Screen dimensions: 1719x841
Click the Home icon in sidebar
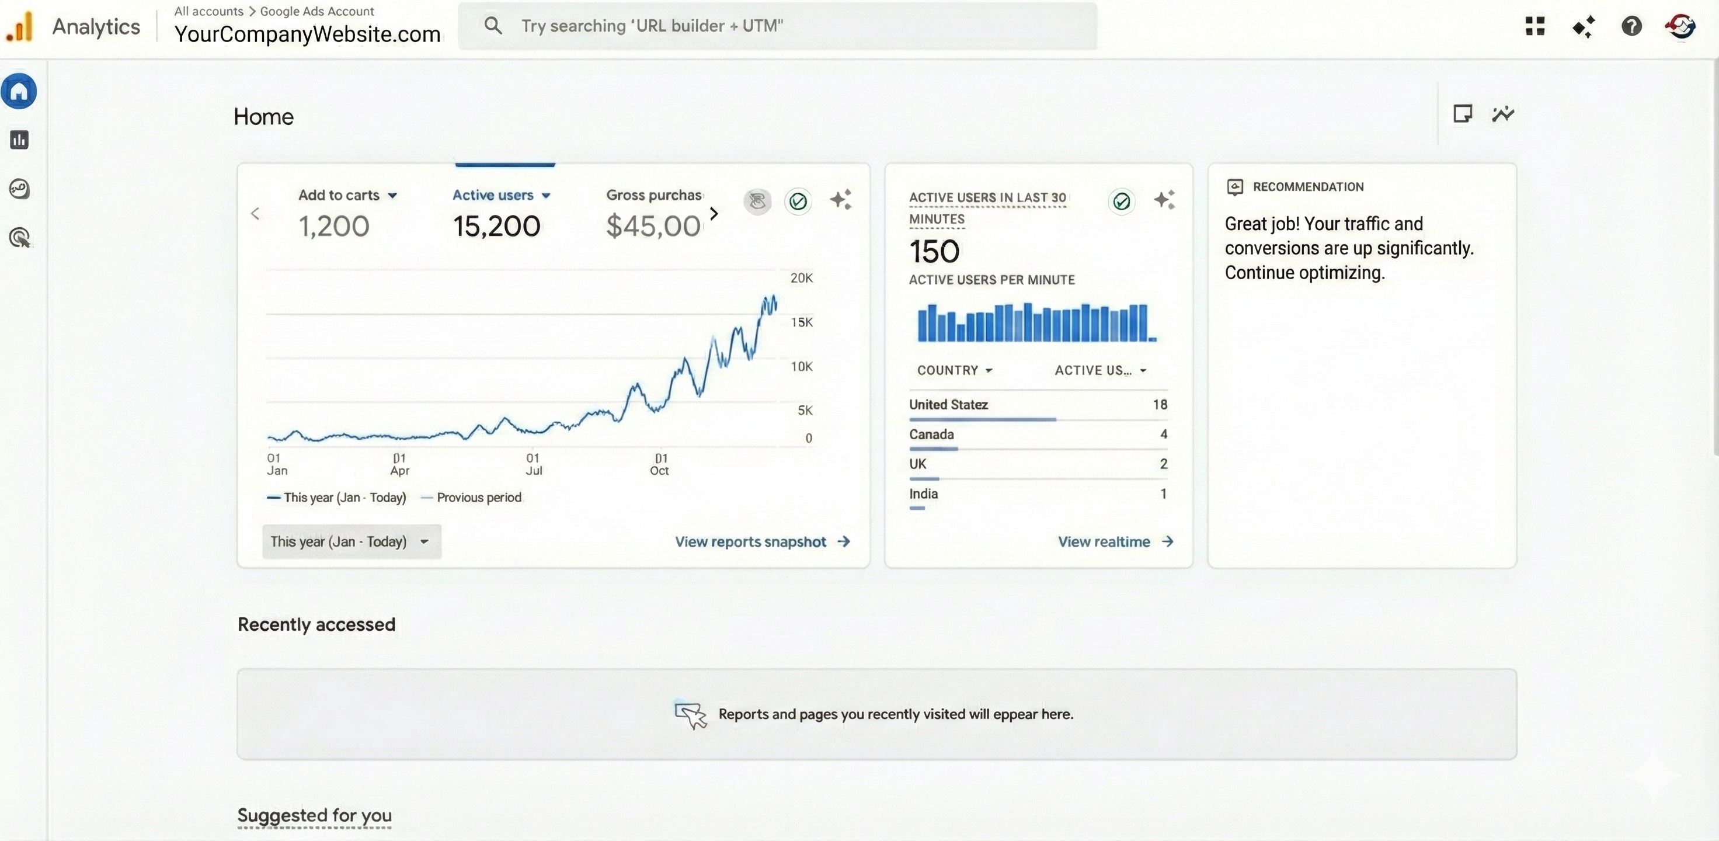(19, 92)
